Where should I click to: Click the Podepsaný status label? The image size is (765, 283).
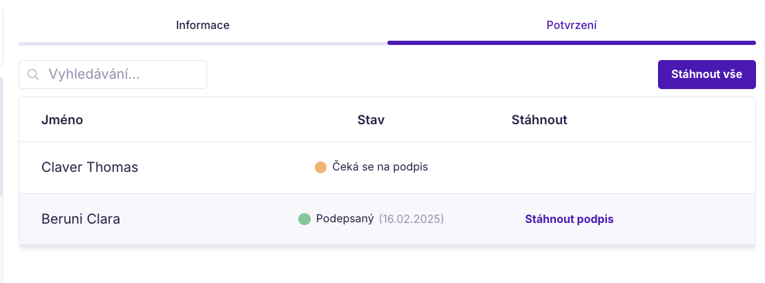coord(345,219)
